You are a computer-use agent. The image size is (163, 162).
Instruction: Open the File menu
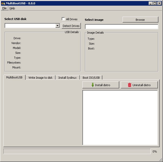pyautogui.click(x=4, y=8)
